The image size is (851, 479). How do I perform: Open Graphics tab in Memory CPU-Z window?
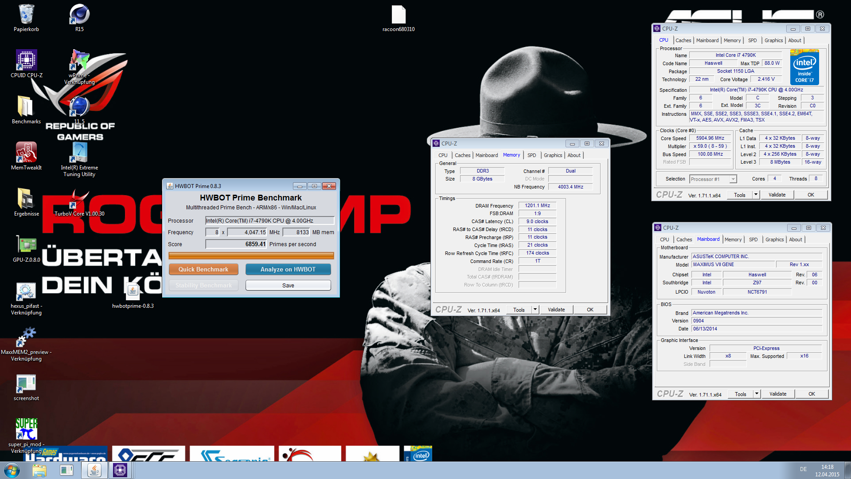point(553,155)
